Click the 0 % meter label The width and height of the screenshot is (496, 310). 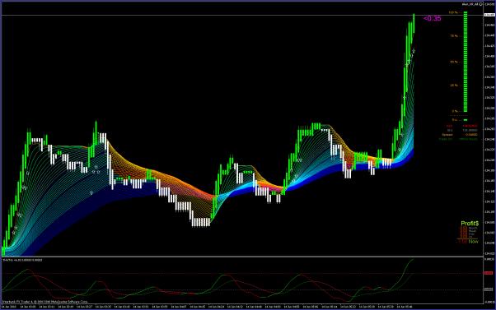click(455, 111)
